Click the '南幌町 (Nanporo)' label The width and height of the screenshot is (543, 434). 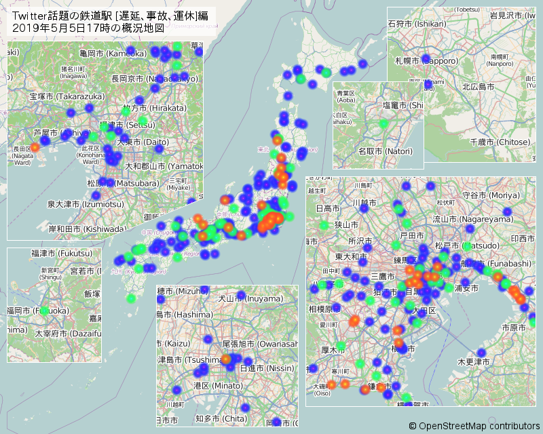[500, 60]
